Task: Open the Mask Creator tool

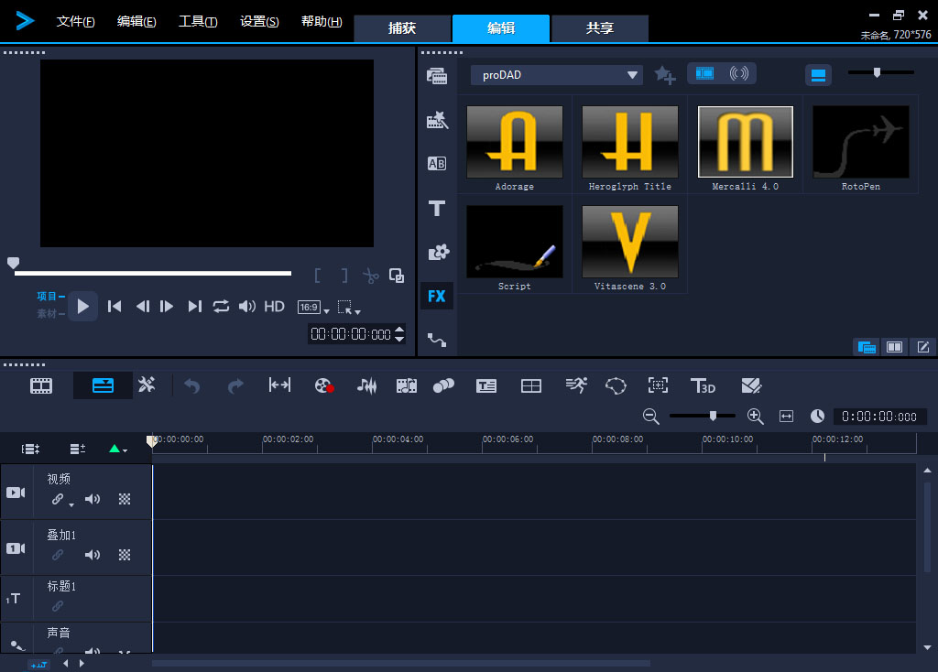Action: (616, 385)
